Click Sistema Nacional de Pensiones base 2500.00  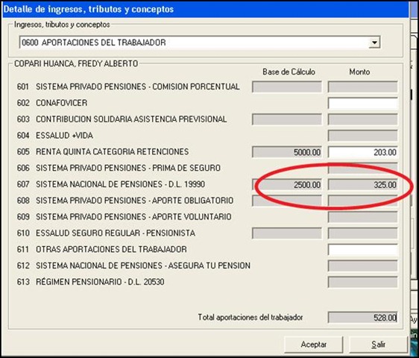(x=287, y=184)
